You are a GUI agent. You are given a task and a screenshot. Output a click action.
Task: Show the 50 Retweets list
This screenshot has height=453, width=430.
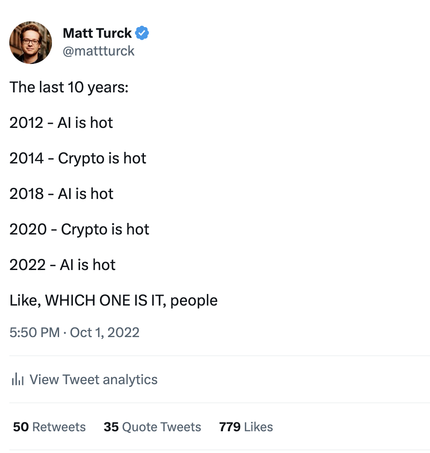pyautogui.click(x=49, y=427)
